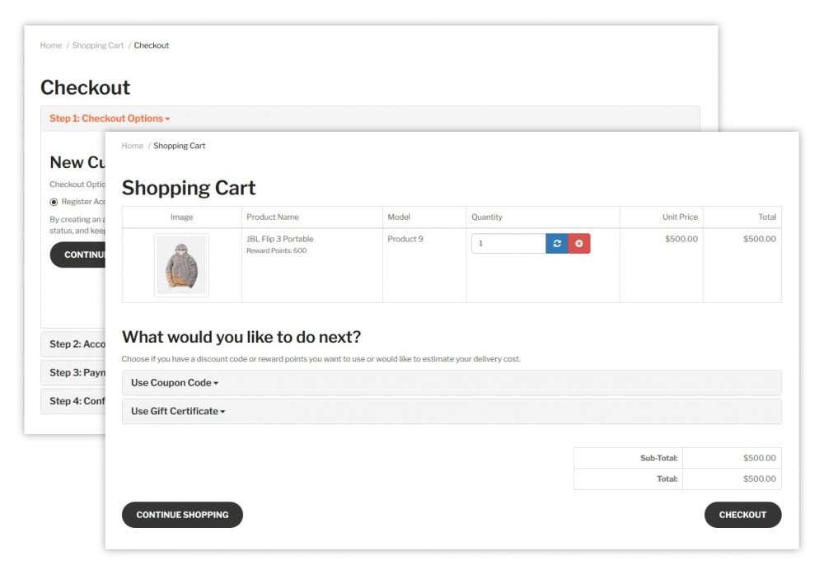The height and width of the screenshot is (579, 824).
Task: Remove the item using the red X icon
Action: tap(579, 244)
